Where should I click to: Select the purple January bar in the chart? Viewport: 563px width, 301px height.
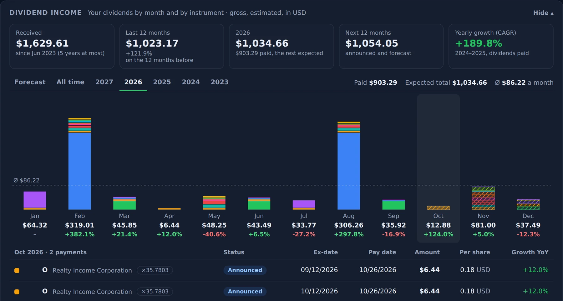point(35,200)
